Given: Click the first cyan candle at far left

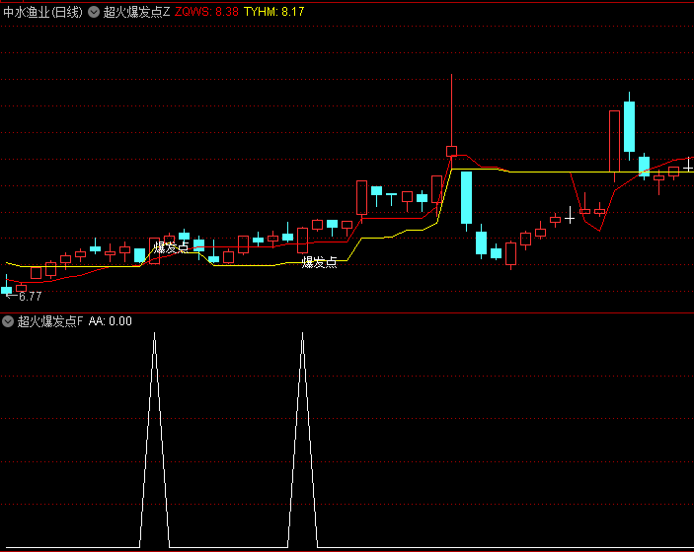Looking at the screenshot, I should [x=7, y=290].
